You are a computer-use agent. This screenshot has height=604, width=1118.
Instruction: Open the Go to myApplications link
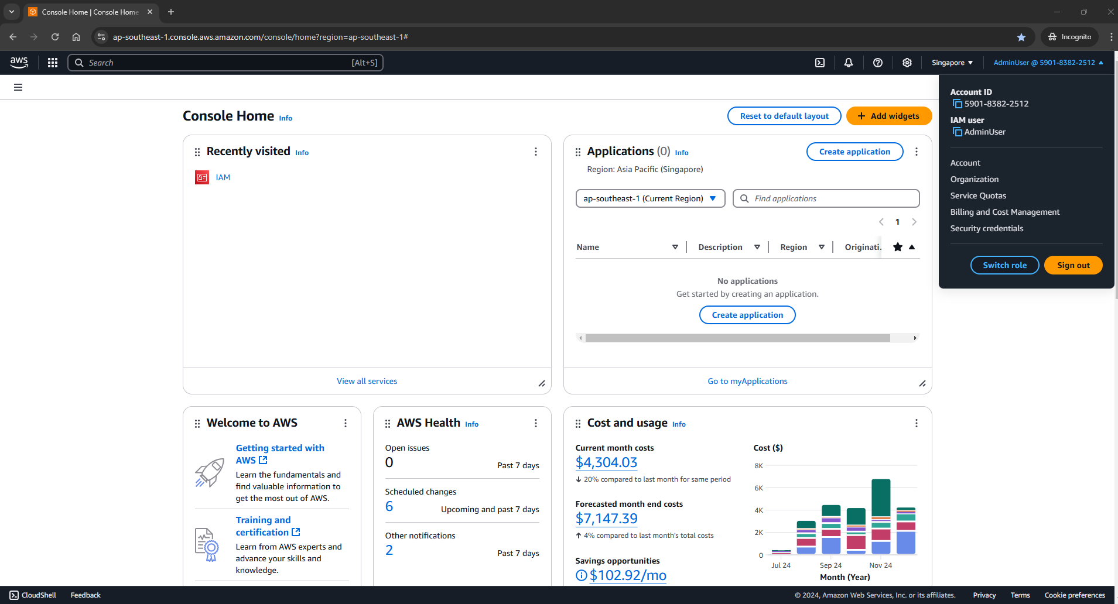[747, 381]
